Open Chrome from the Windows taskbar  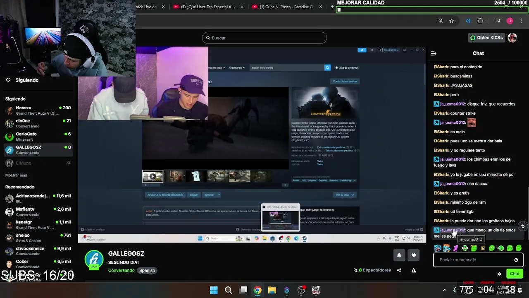(257, 290)
